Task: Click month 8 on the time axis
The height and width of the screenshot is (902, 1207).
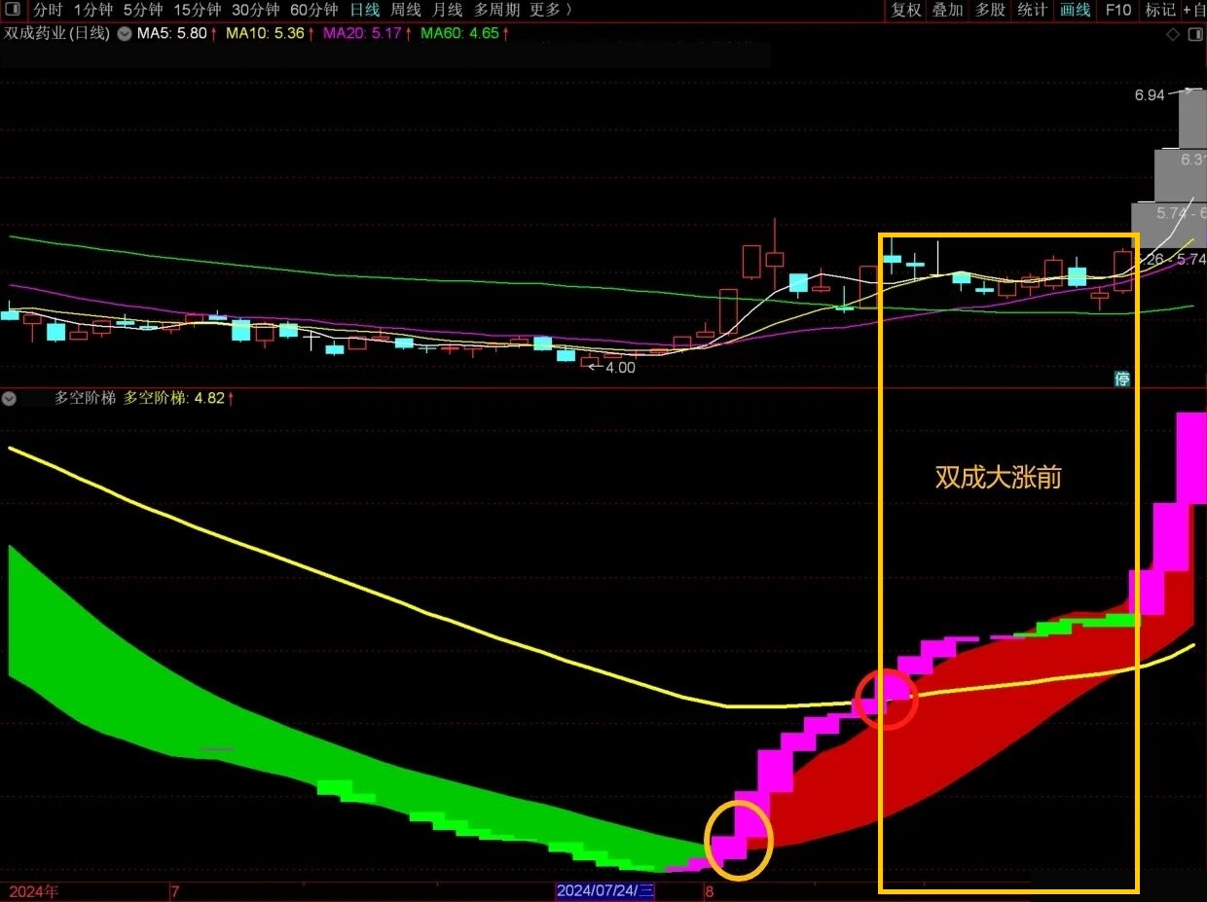Action: [x=710, y=891]
